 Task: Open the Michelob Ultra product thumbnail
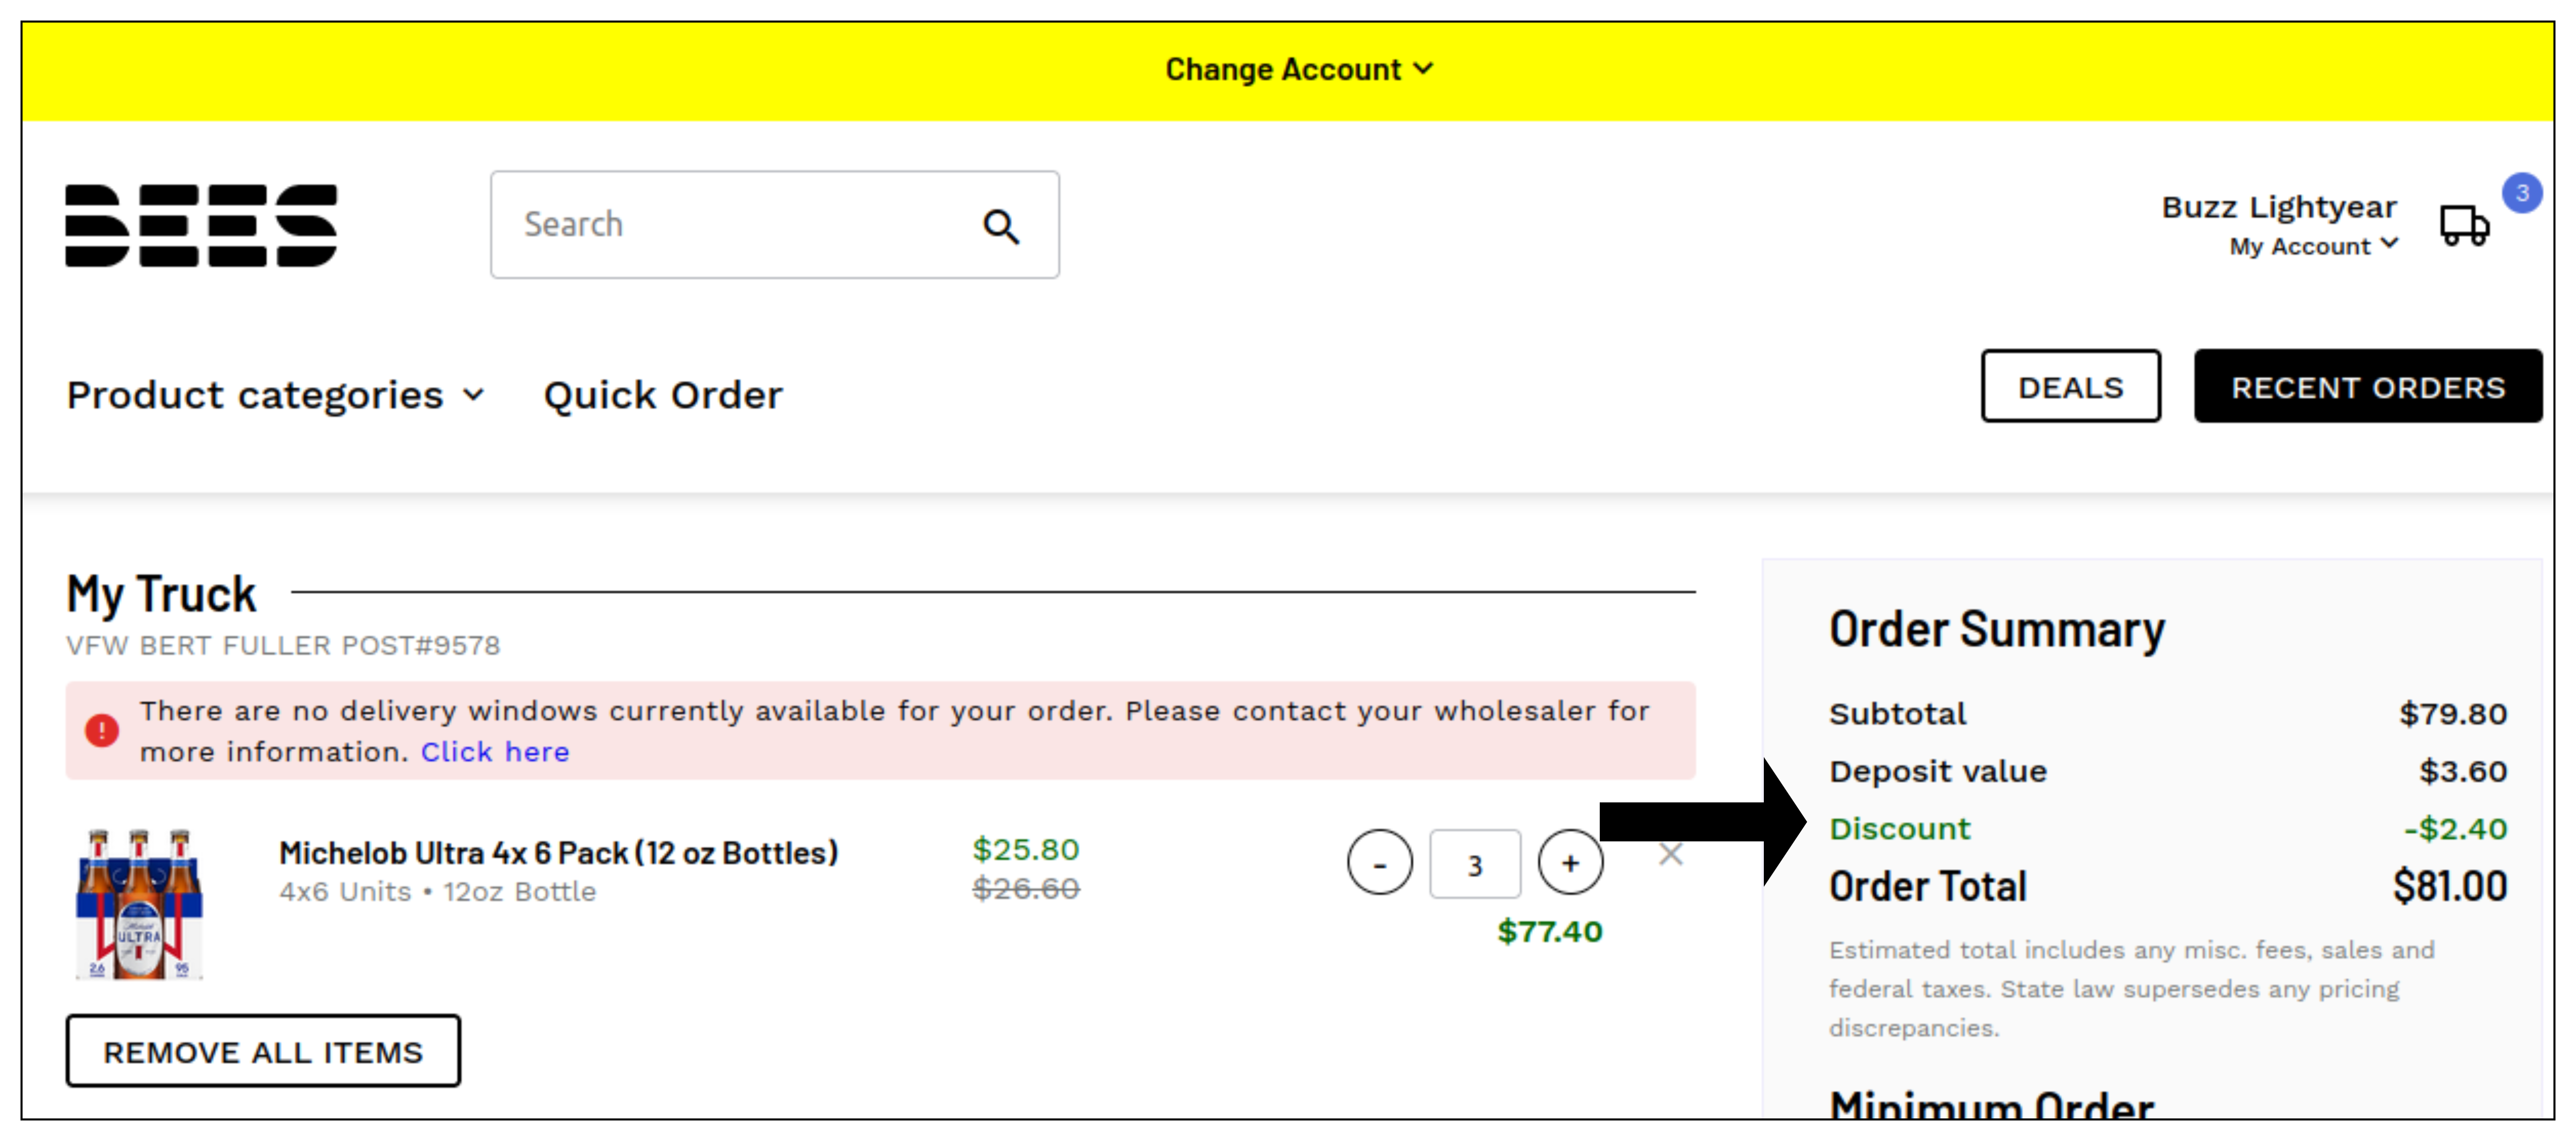click(x=140, y=903)
